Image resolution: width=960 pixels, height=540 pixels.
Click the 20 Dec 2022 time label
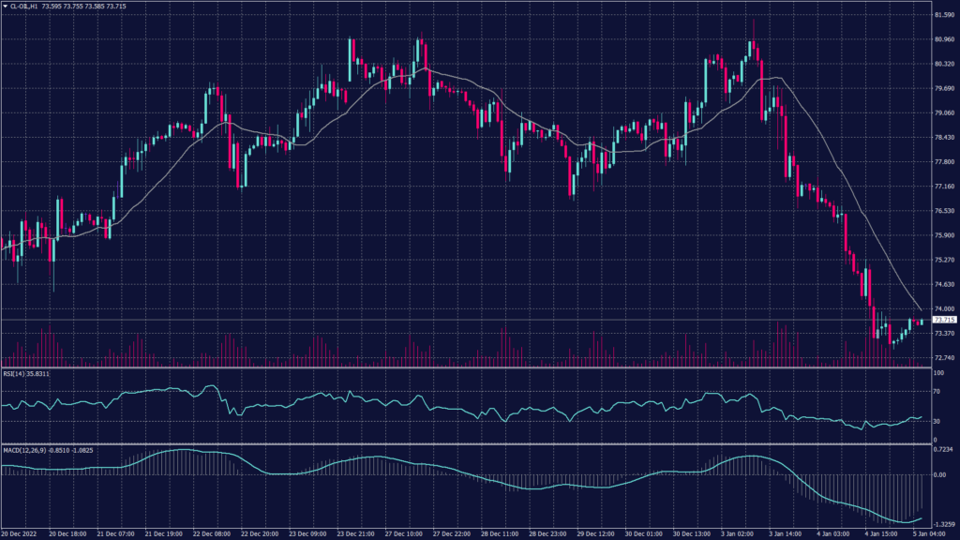19,533
